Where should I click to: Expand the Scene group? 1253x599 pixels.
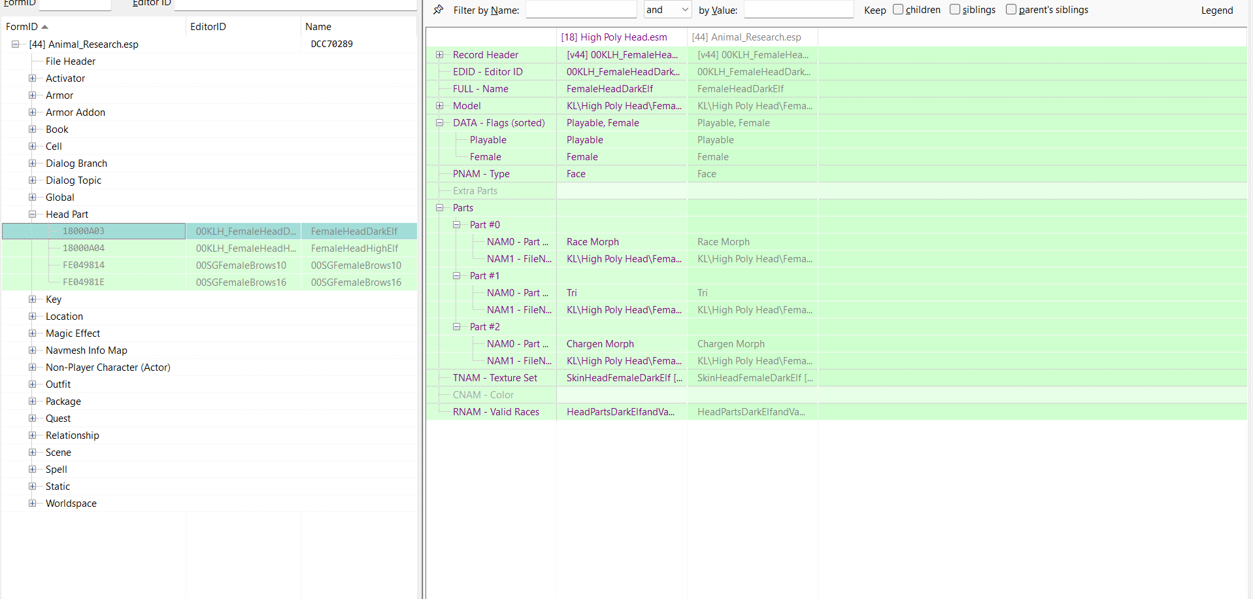32,453
